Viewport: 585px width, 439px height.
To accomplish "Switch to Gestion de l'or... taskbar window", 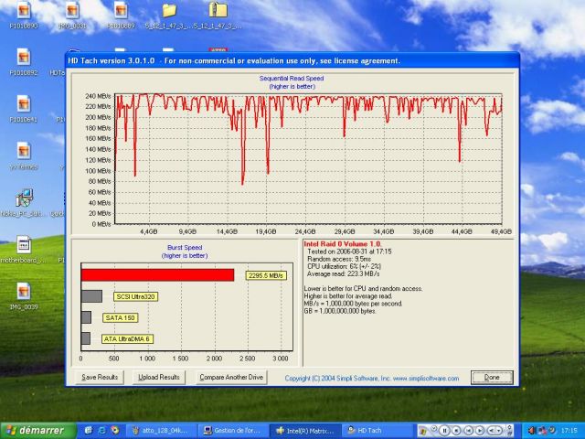I will tap(232, 431).
